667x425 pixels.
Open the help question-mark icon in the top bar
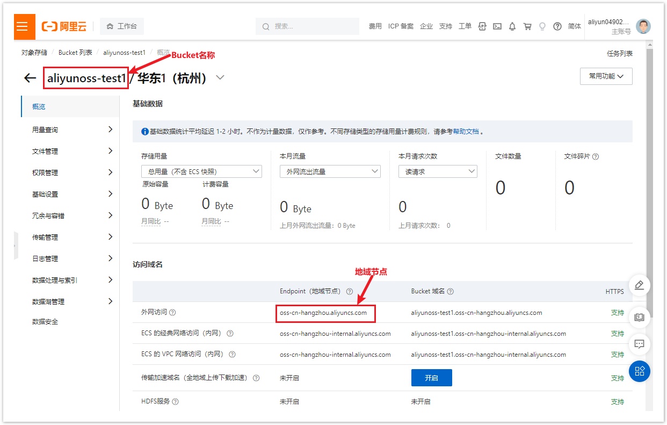(x=557, y=26)
